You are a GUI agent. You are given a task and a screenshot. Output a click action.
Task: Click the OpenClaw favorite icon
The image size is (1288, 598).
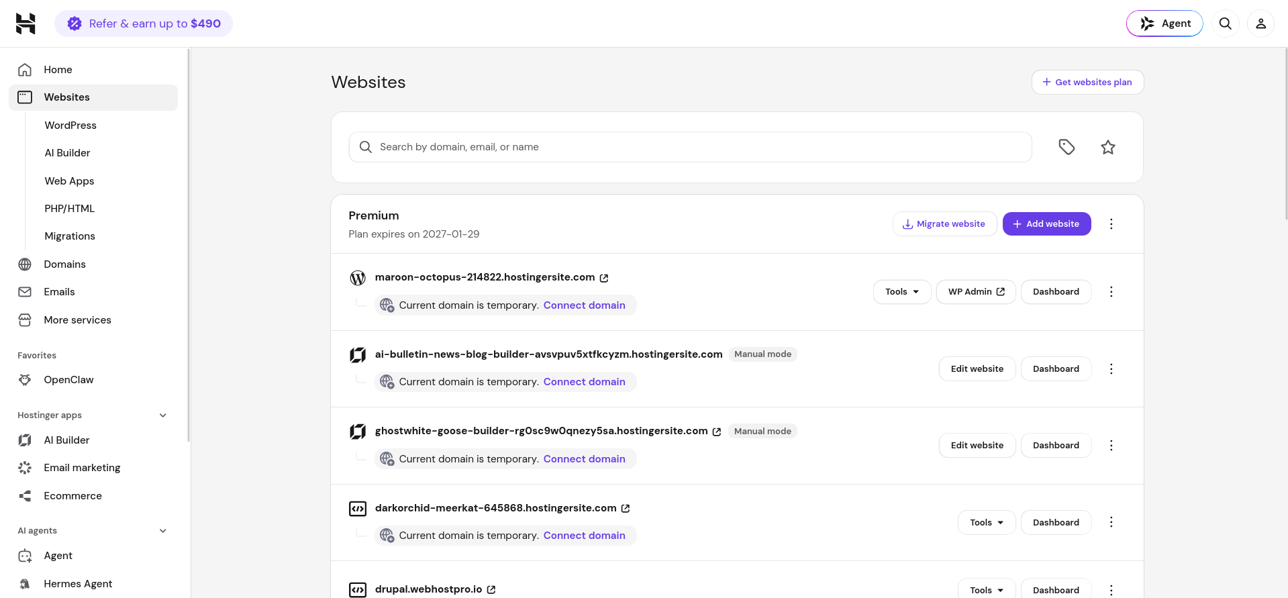pos(25,380)
